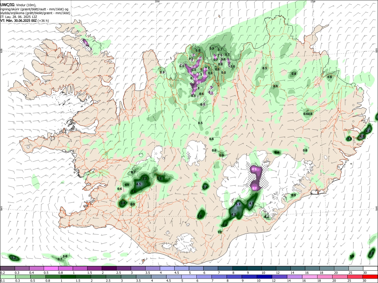Click the 3.4 precipitation value

[205, 187]
